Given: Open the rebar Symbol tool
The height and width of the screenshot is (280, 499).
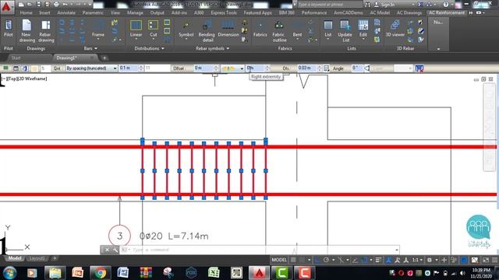Looking at the screenshot, I should [186, 30].
